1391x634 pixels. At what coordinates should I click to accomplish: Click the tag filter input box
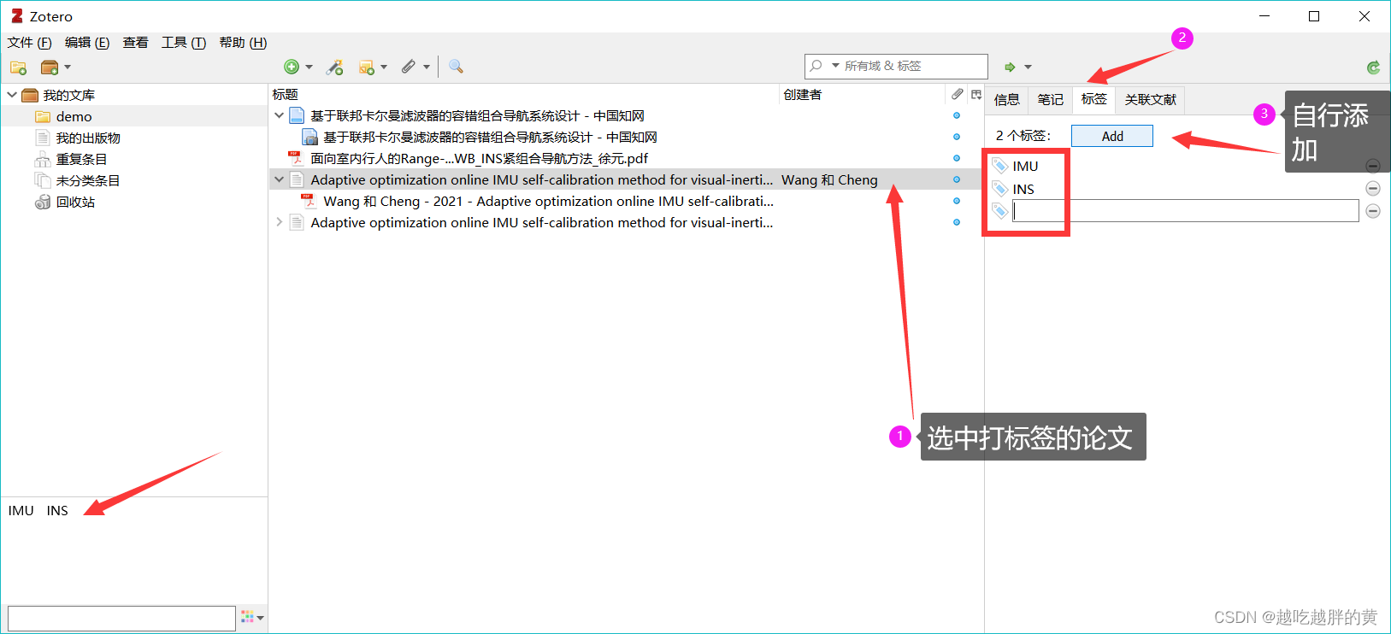click(121, 618)
